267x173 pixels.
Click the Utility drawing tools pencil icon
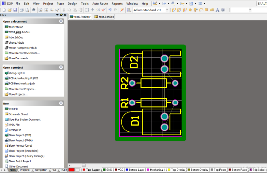pyautogui.click(x=155, y=3)
